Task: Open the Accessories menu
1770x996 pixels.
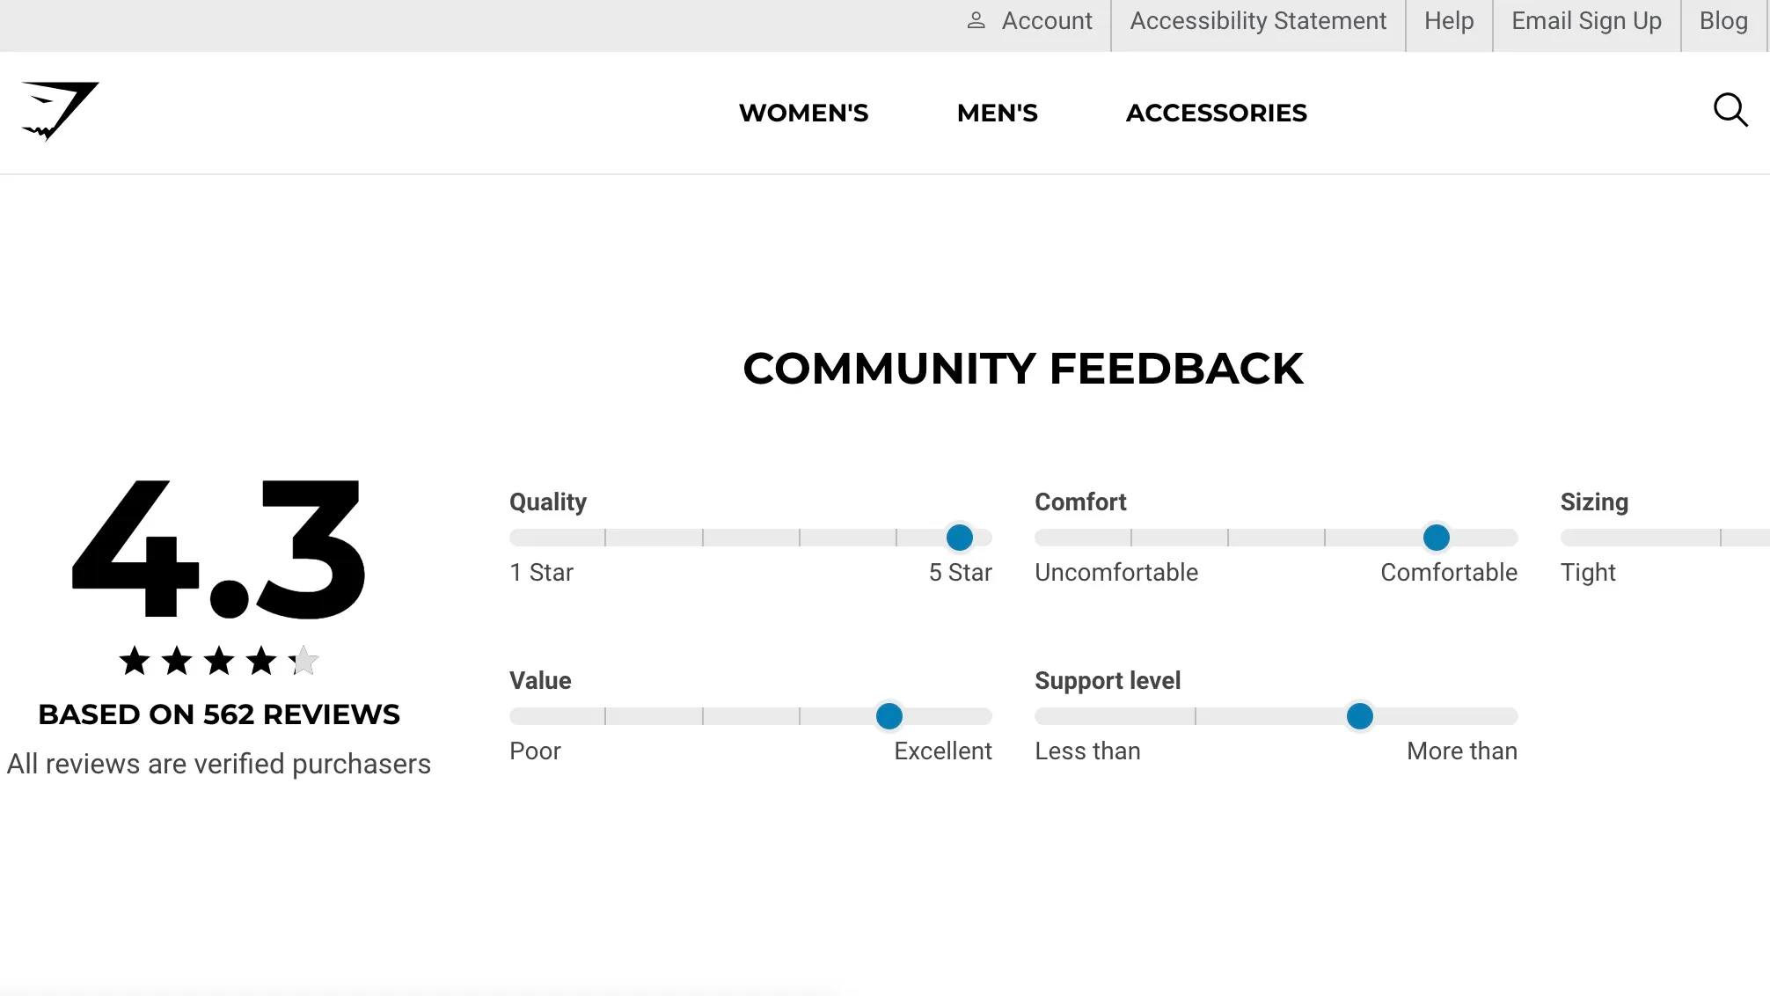Action: (x=1216, y=113)
